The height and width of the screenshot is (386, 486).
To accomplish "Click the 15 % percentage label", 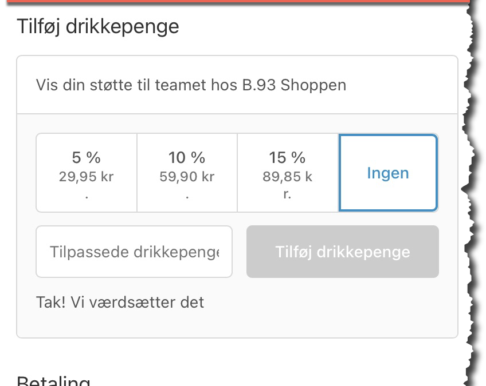I will point(288,157).
